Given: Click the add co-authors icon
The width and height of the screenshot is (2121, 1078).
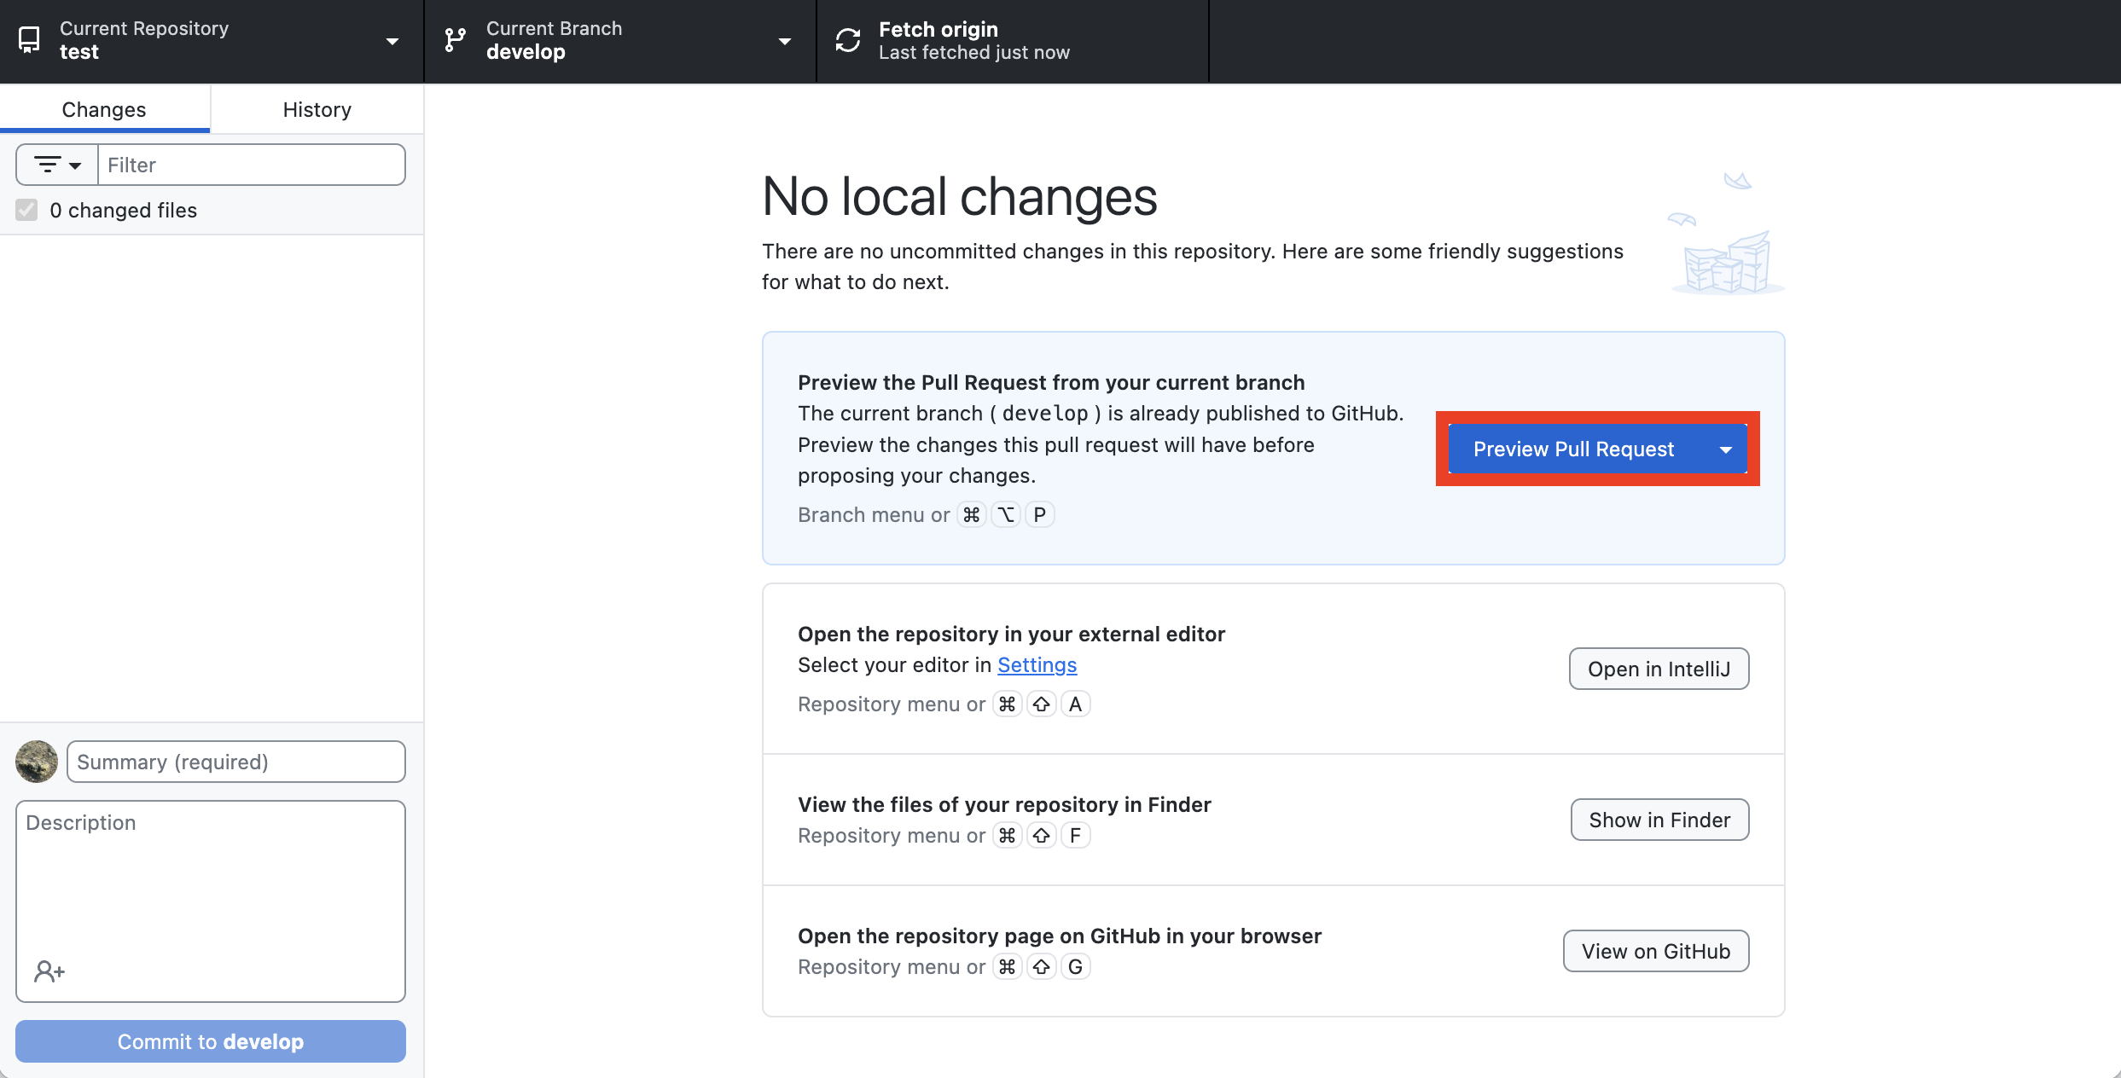Looking at the screenshot, I should [49, 971].
